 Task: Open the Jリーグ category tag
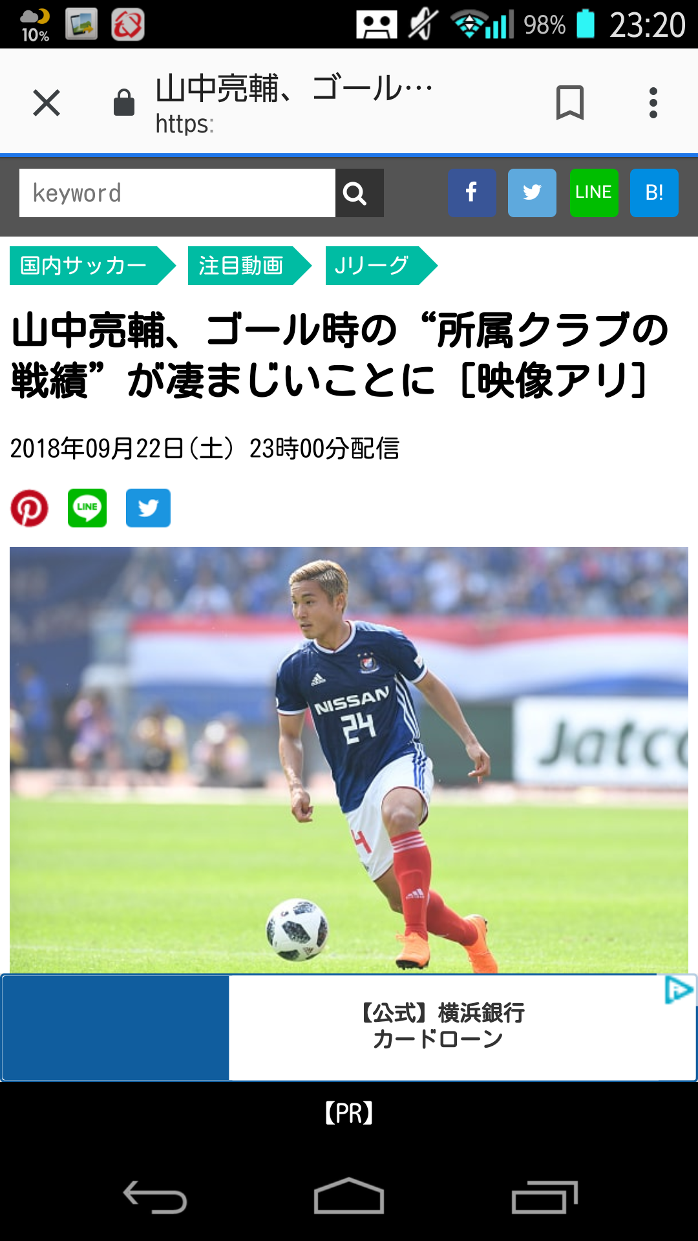coord(381,266)
